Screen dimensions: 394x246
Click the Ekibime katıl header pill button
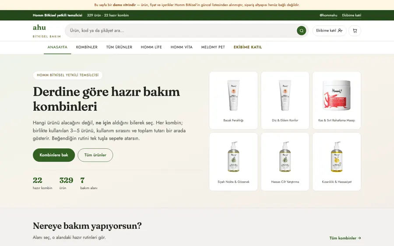tap(329, 31)
